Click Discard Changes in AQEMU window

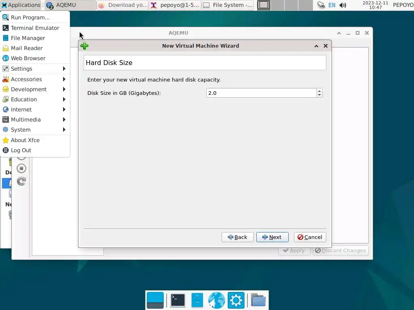(x=340, y=250)
